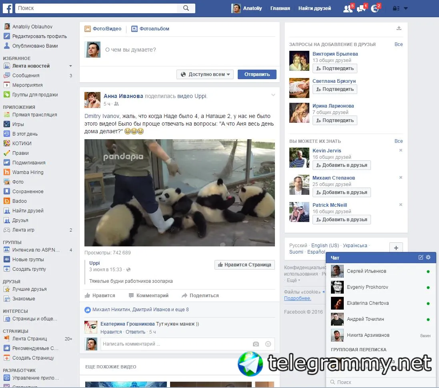Click Поделиться under the post

click(200, 296)
